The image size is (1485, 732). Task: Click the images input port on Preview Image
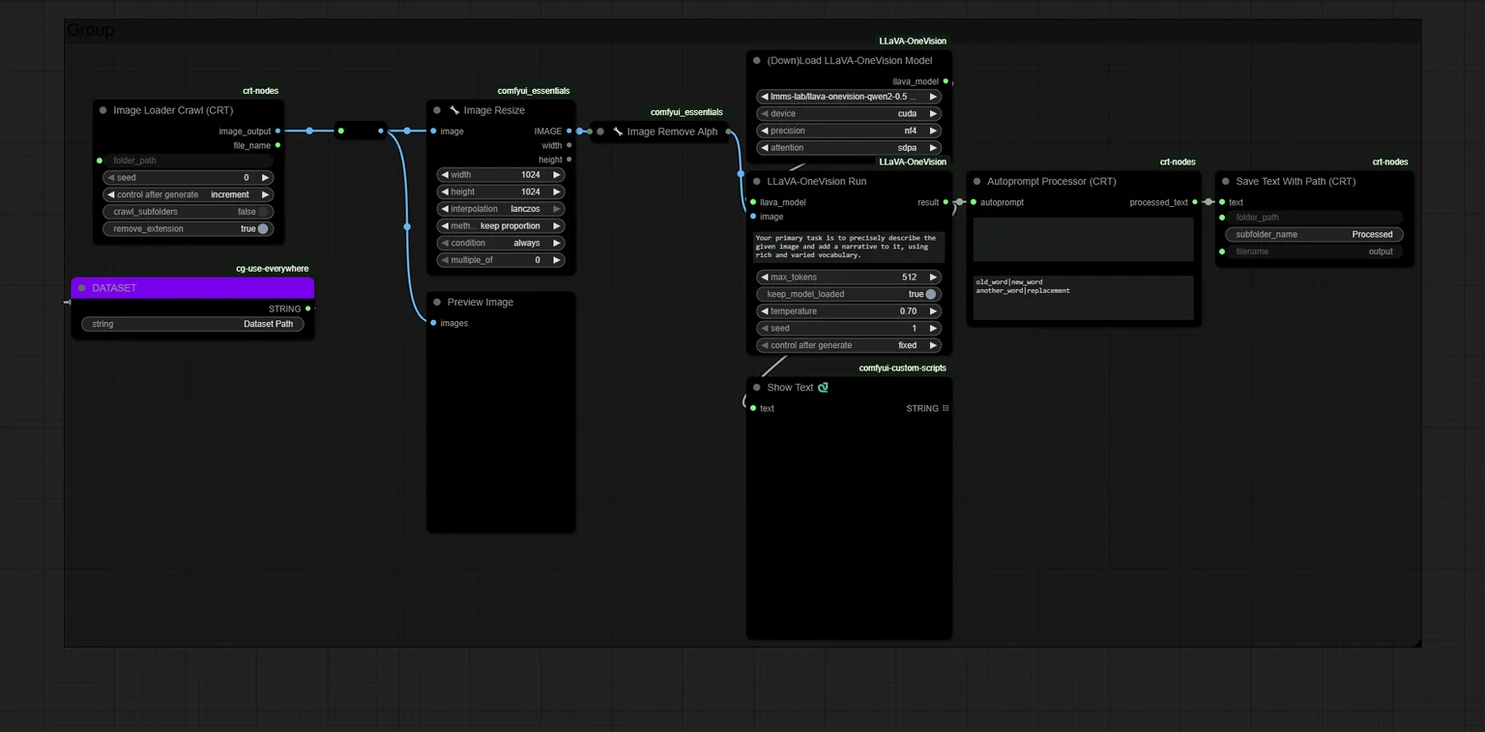pyautogui.click(x=433, y=323)
